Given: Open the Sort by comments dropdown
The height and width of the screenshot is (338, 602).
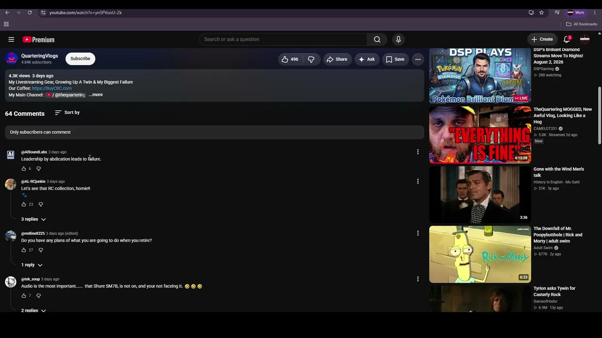Looking at the screenshot, I should click(67, 113).
